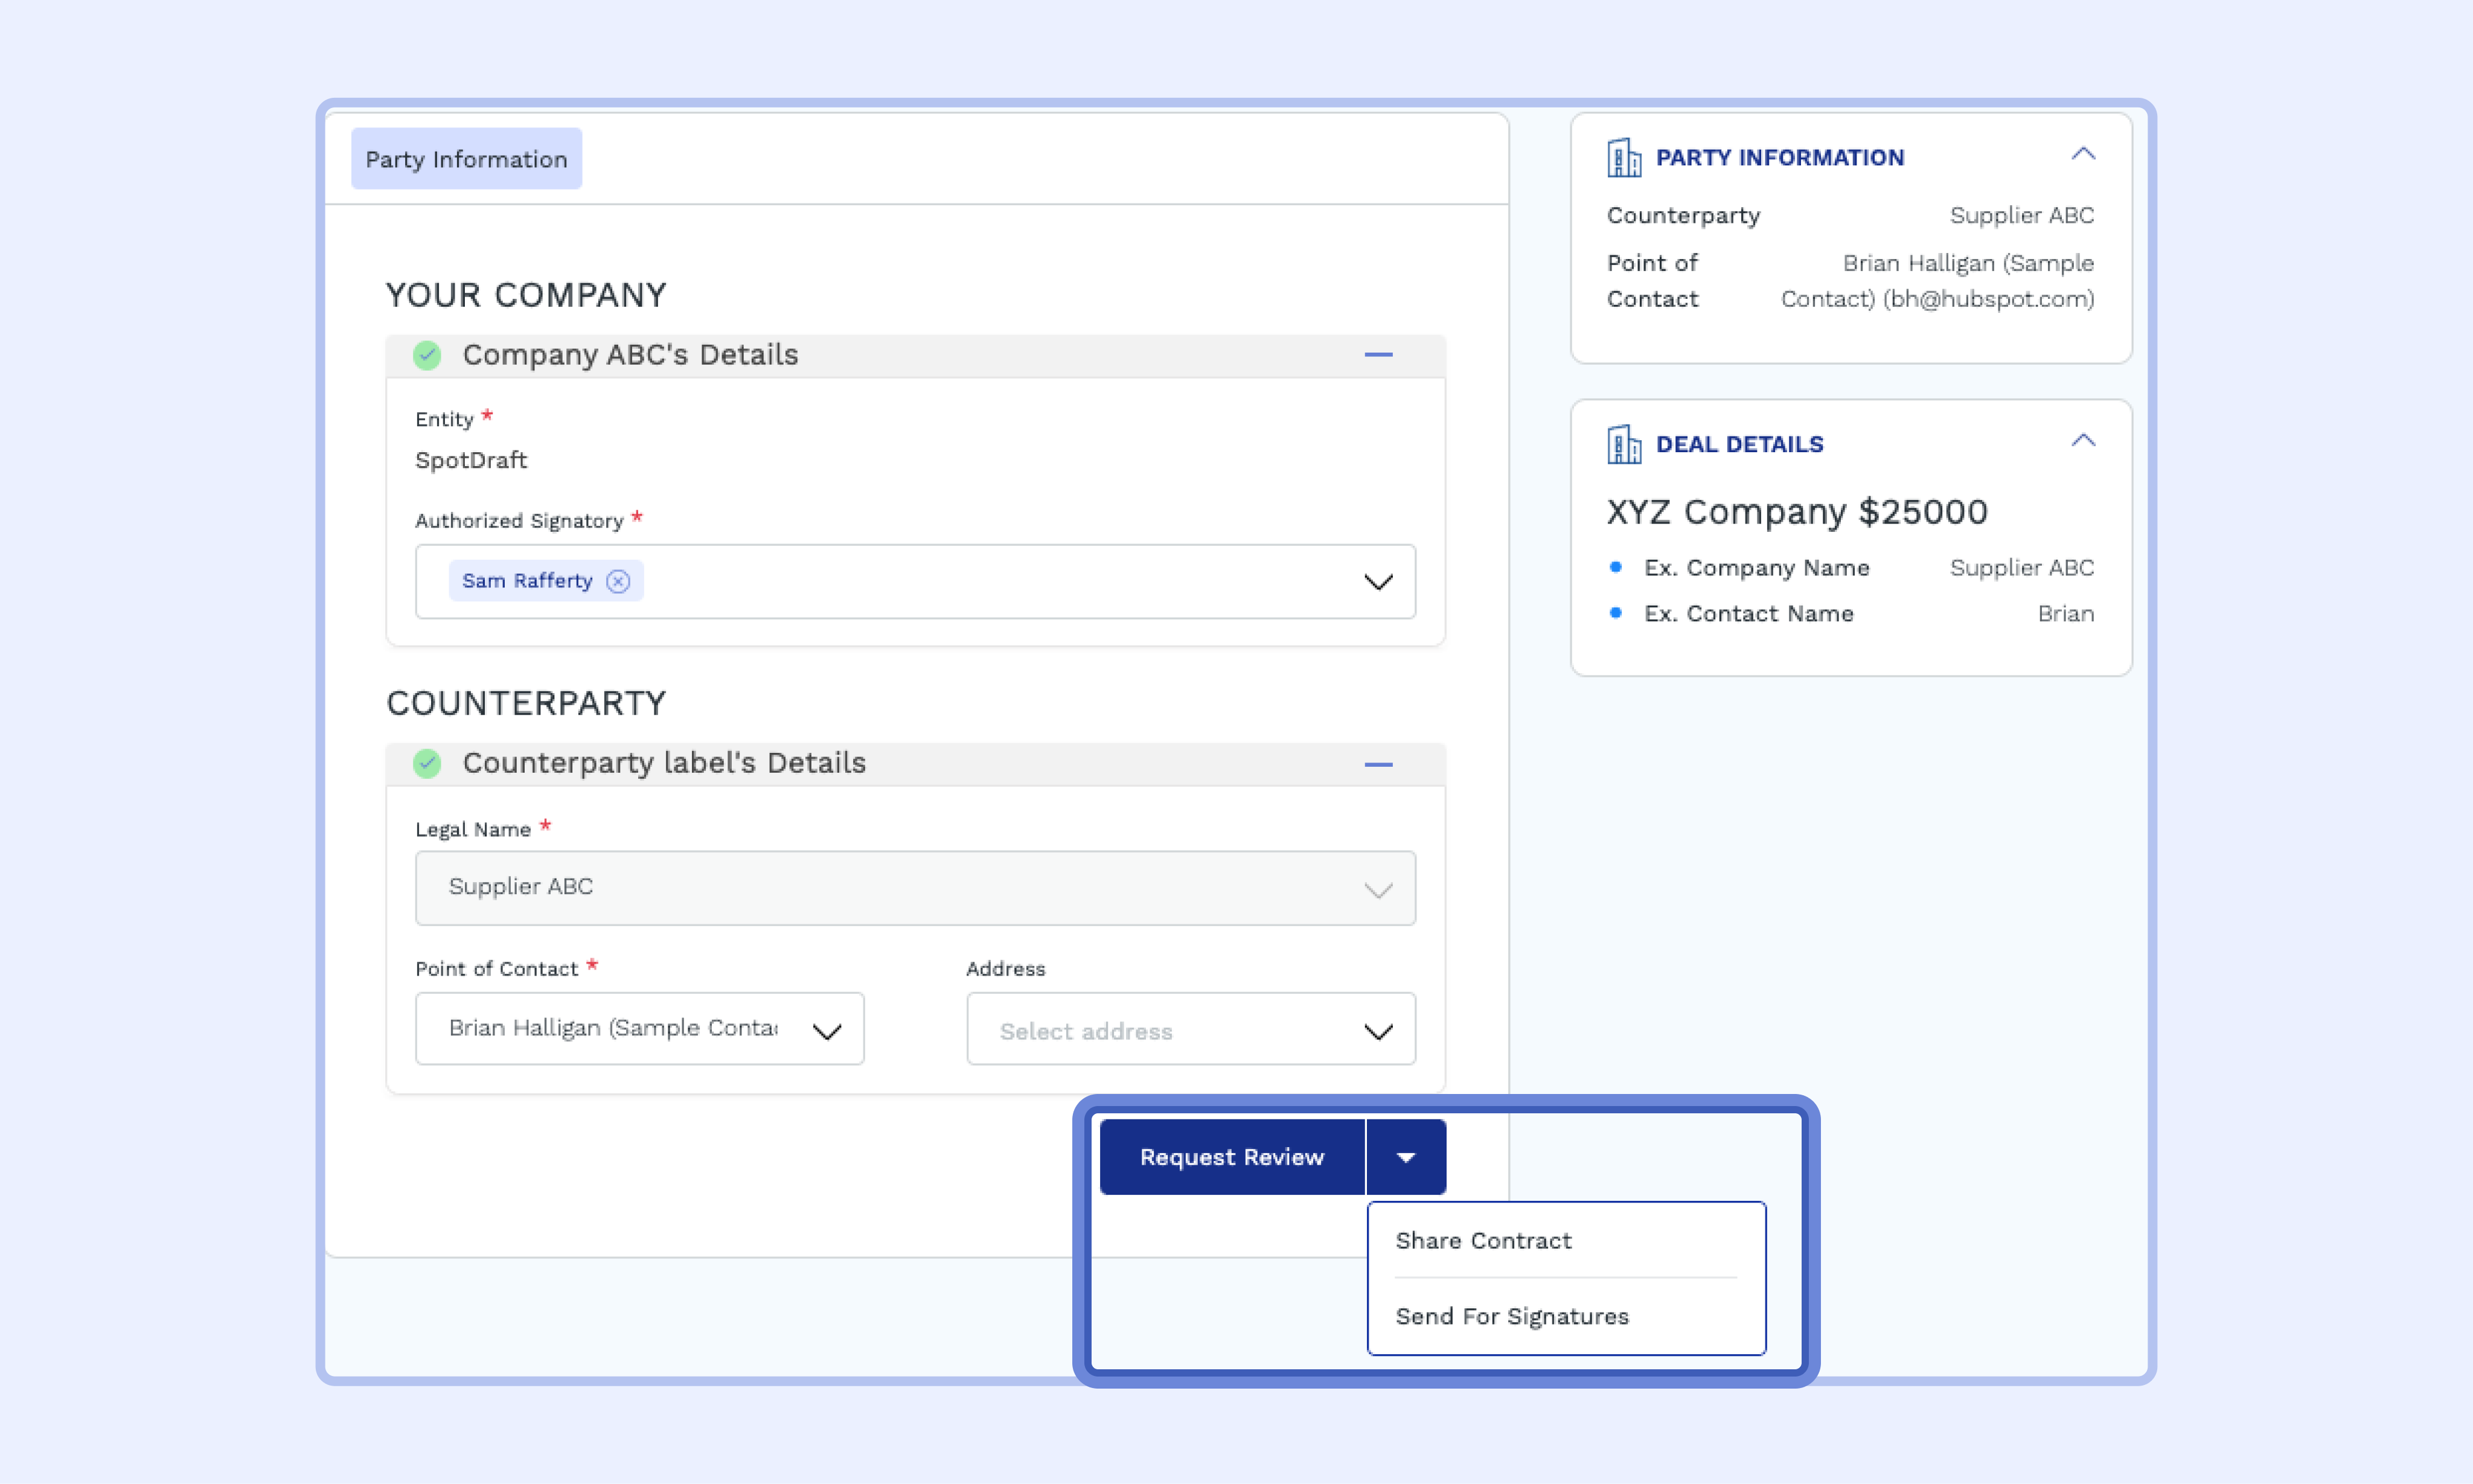The width and height of the screenshot is (2473, 1484).
Task: Click the arrow next to Request Review
Action: pos(1405,1157)
